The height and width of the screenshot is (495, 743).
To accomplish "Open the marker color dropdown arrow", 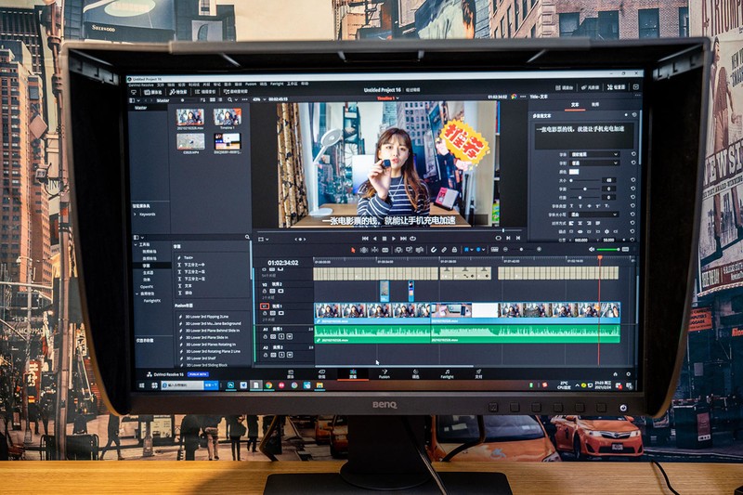I will point(483,250).
